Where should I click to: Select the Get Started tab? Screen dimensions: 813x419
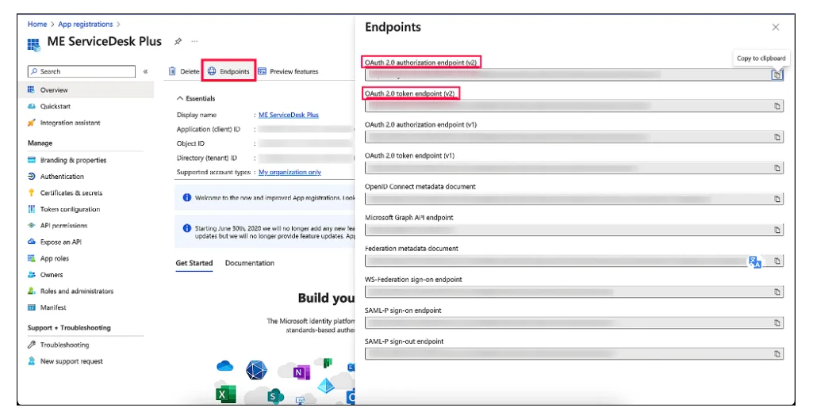pos(194,263)
